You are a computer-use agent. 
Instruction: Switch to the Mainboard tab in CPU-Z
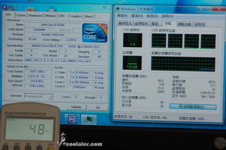(x=36, y=16)
